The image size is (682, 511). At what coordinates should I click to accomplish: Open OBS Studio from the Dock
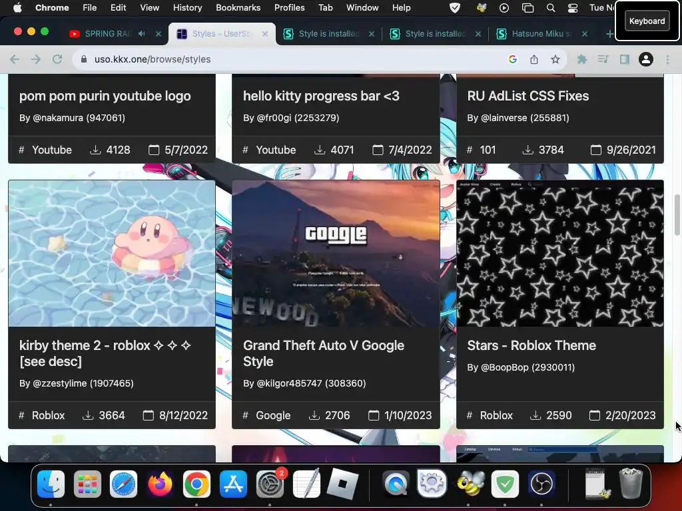(541, 484)
